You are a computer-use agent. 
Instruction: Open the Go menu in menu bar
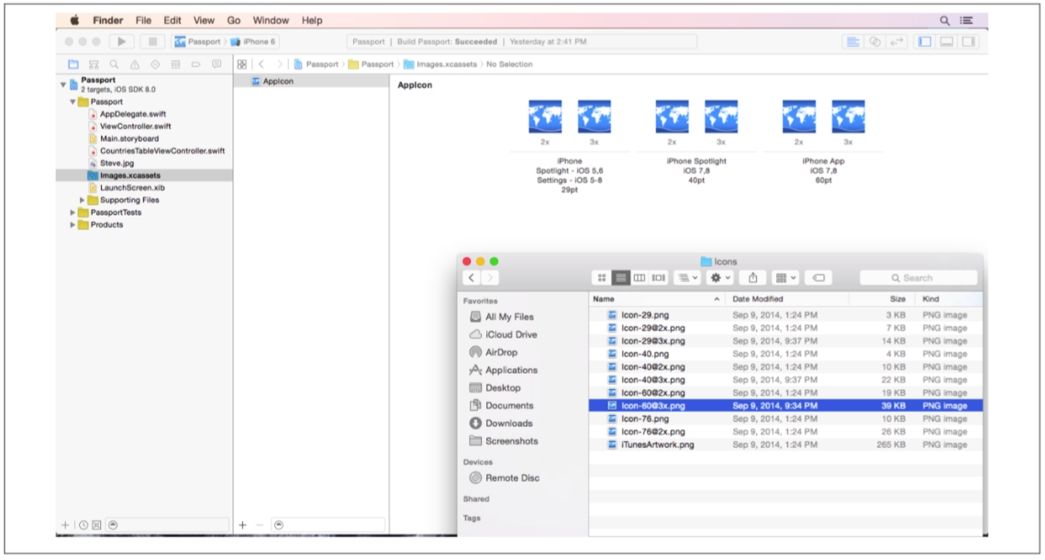point(233,20)
